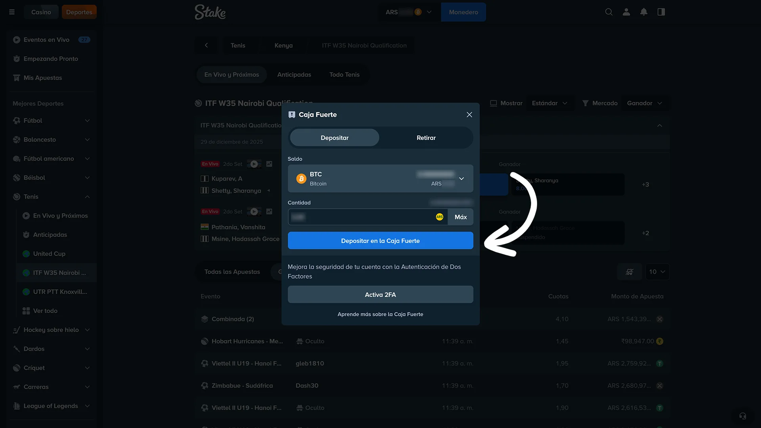761x428 pixels.
Task: Open the Anticipadas tab
Action: (x=294, y=75)
